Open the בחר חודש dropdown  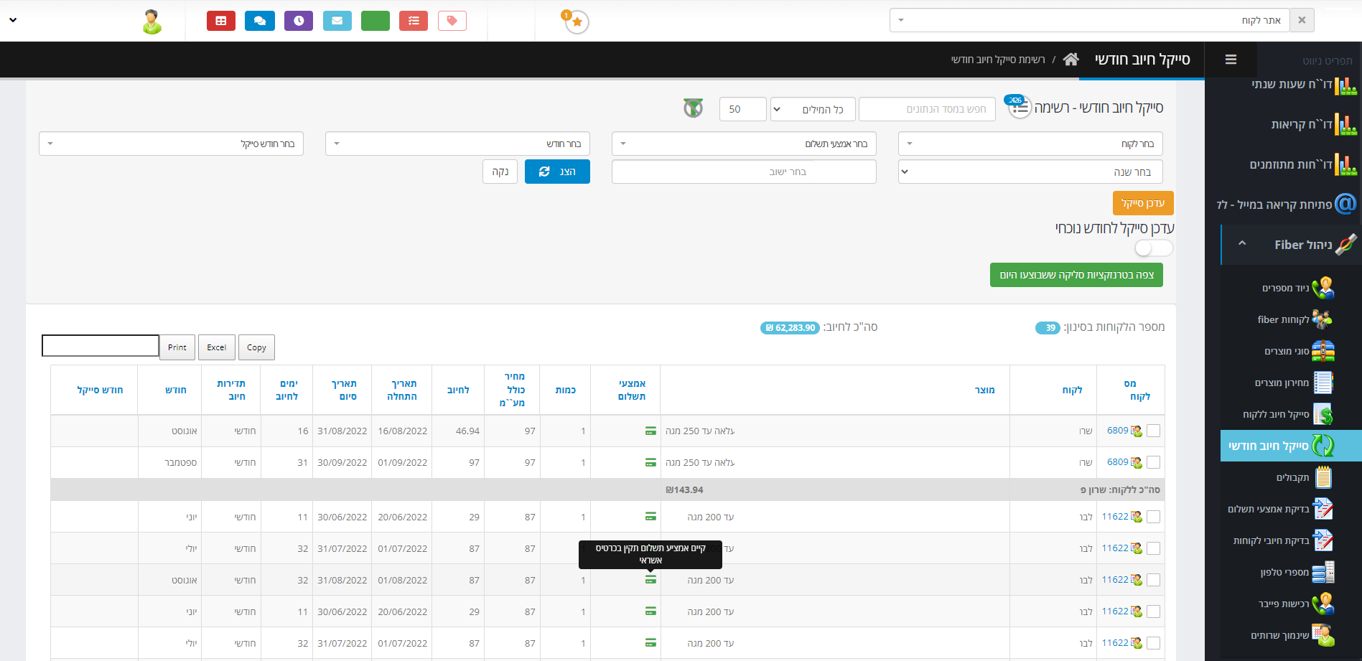click(x=457, y=144)
